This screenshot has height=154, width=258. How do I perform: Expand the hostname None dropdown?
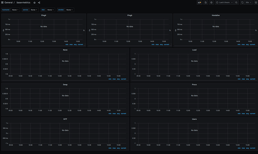(x=15, y=10)
